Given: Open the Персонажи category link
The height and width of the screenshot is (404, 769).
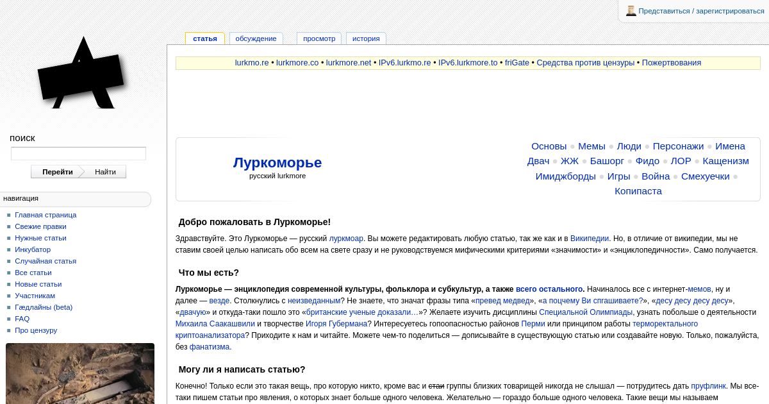Looking at the screenshot, I should (x=678, y=146).
